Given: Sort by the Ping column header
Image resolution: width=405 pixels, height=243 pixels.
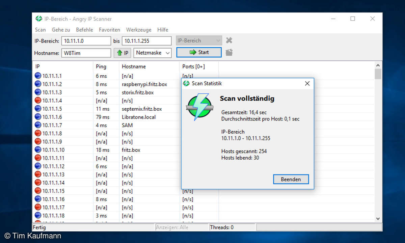Looking at the screenshot, I should tap(106, 66).
